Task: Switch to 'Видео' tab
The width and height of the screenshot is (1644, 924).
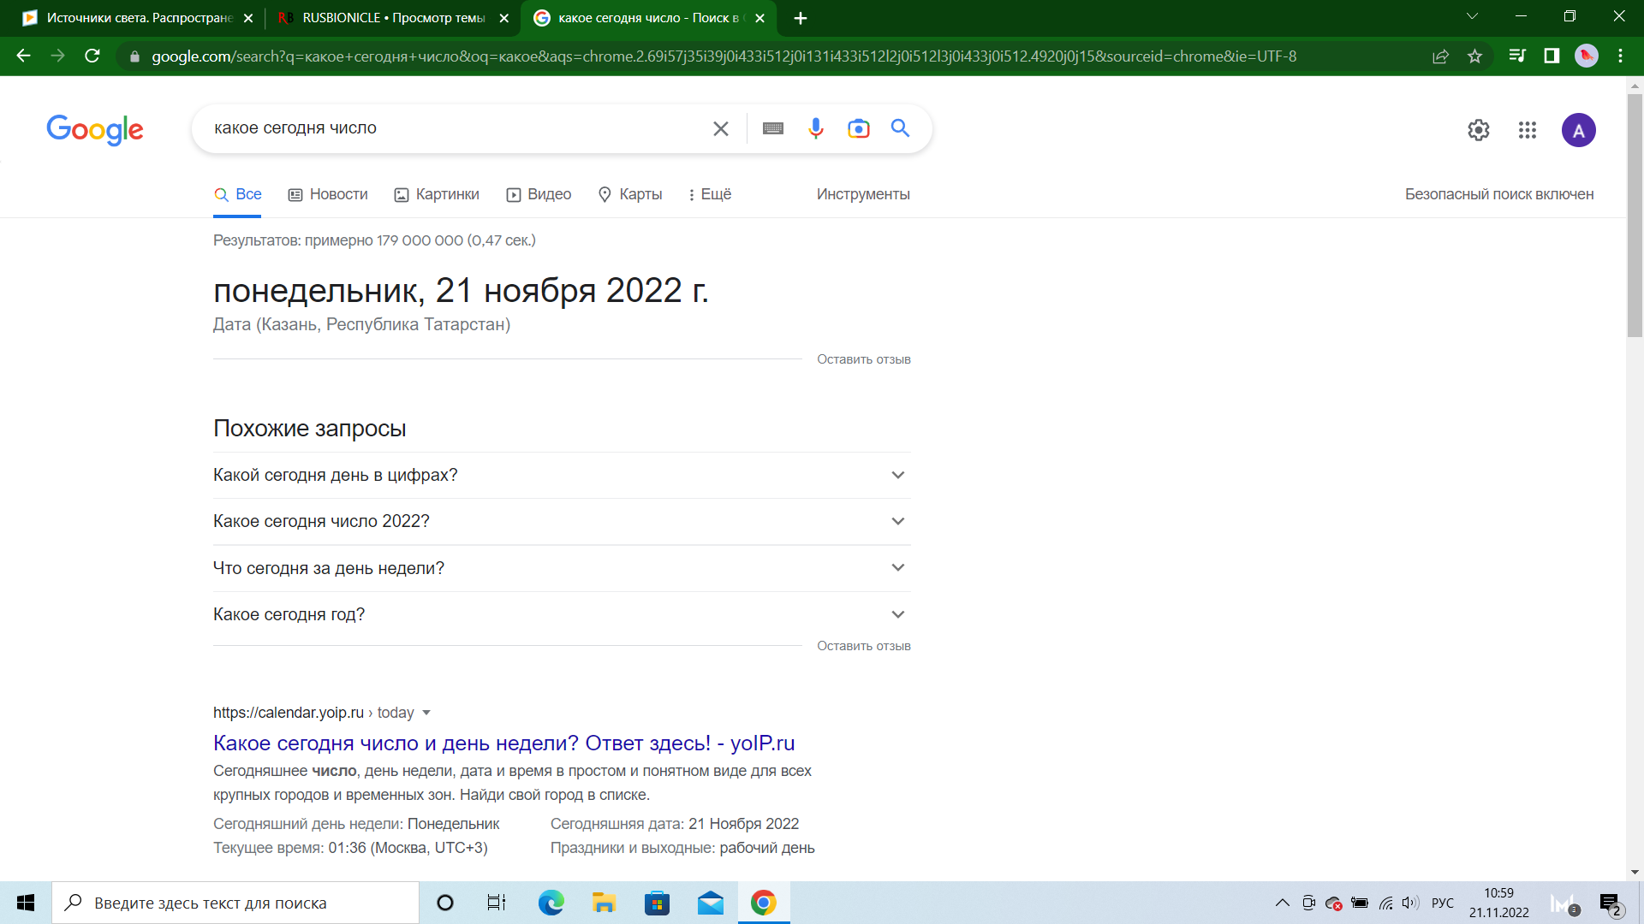Action: tap(539, 194)
